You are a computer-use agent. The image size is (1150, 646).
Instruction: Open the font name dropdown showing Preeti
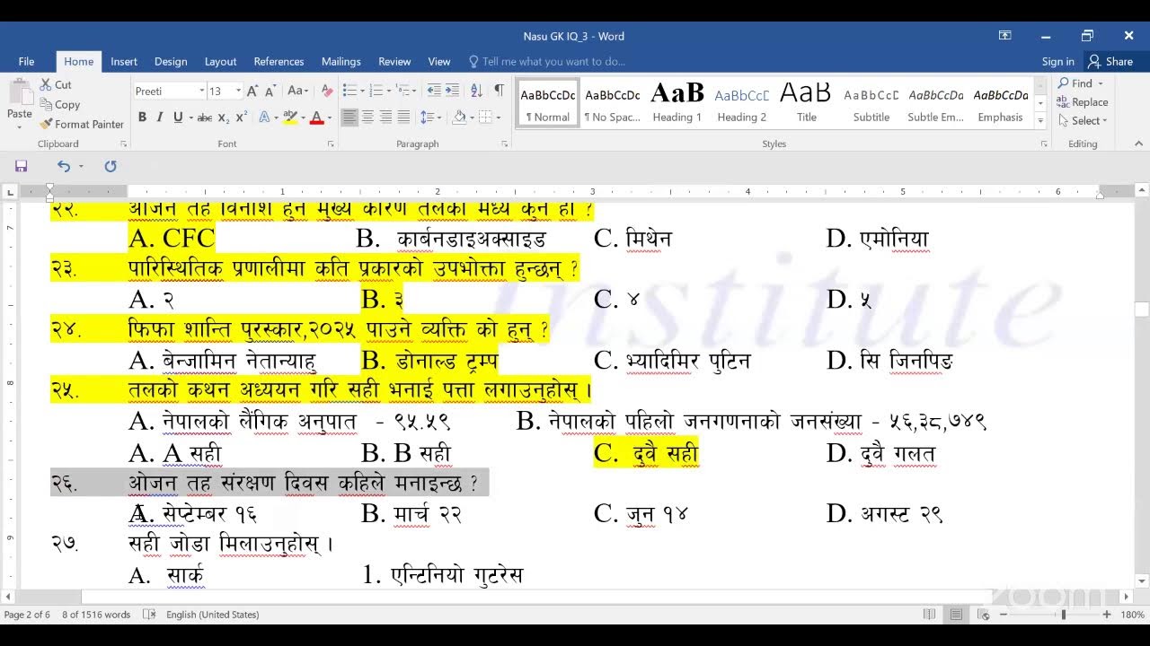click(201, 91)
